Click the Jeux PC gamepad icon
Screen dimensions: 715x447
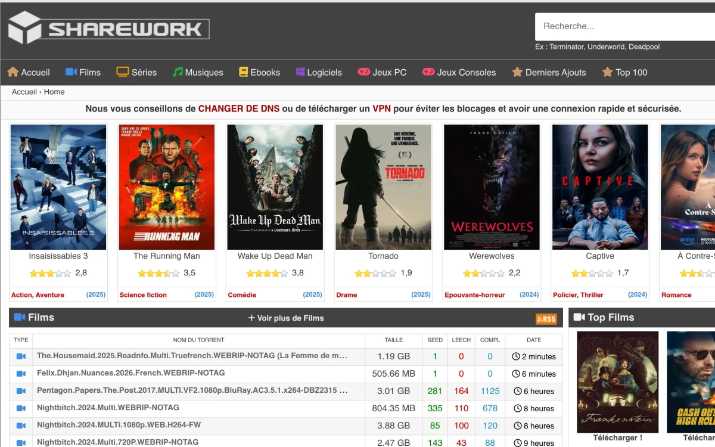pos(363,72)
